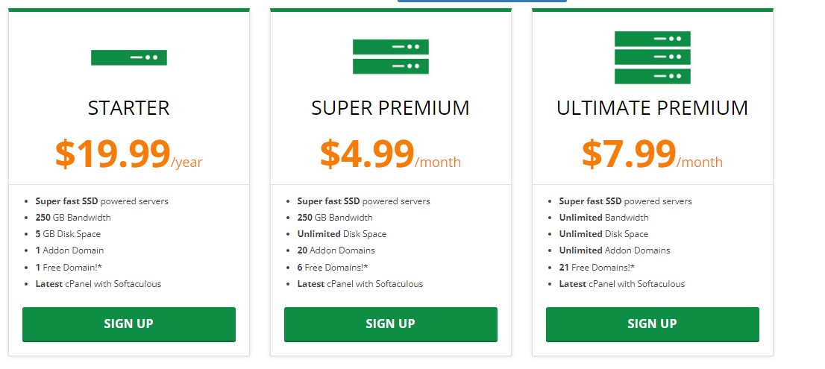Screen dimensions: 825x369
Task: Click the 5 GB Disk Space feature
Action: tap(68, 234)
